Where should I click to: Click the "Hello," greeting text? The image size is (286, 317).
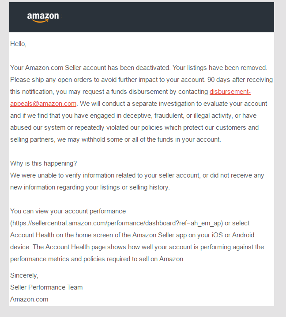[x=18, y=44]
